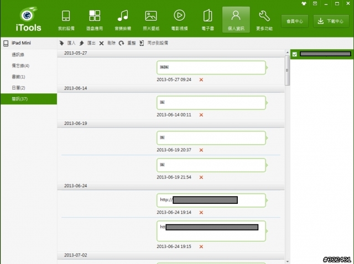The width and height of the screenshot is (354, 264).
Task: Open the Download Center (下載中心) button
Action: (x=331, y=21)
